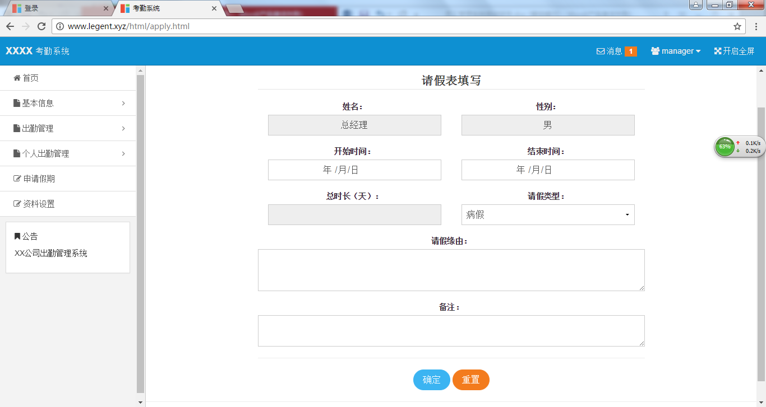766x407 pixels.
Task: Click the manager user group icon
Action: tap(655, 51)
